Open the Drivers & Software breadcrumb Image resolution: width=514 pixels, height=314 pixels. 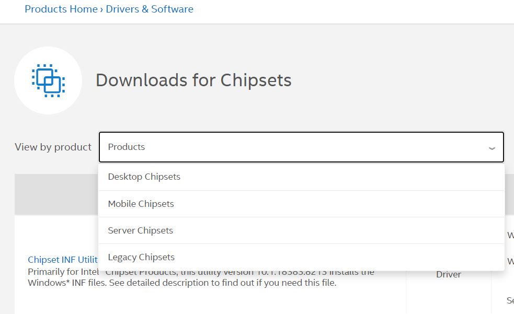tap(149, 9)
